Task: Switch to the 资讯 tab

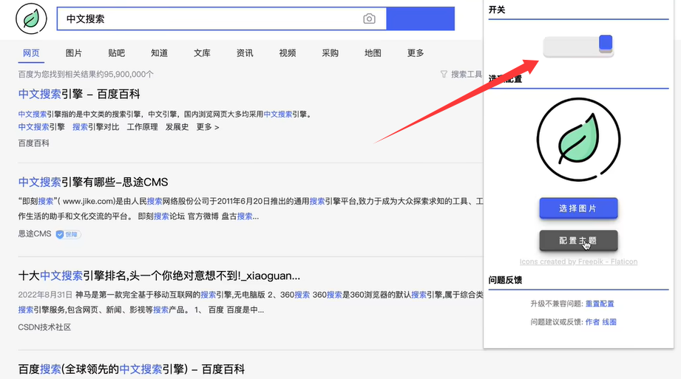Action: point(245,53)
